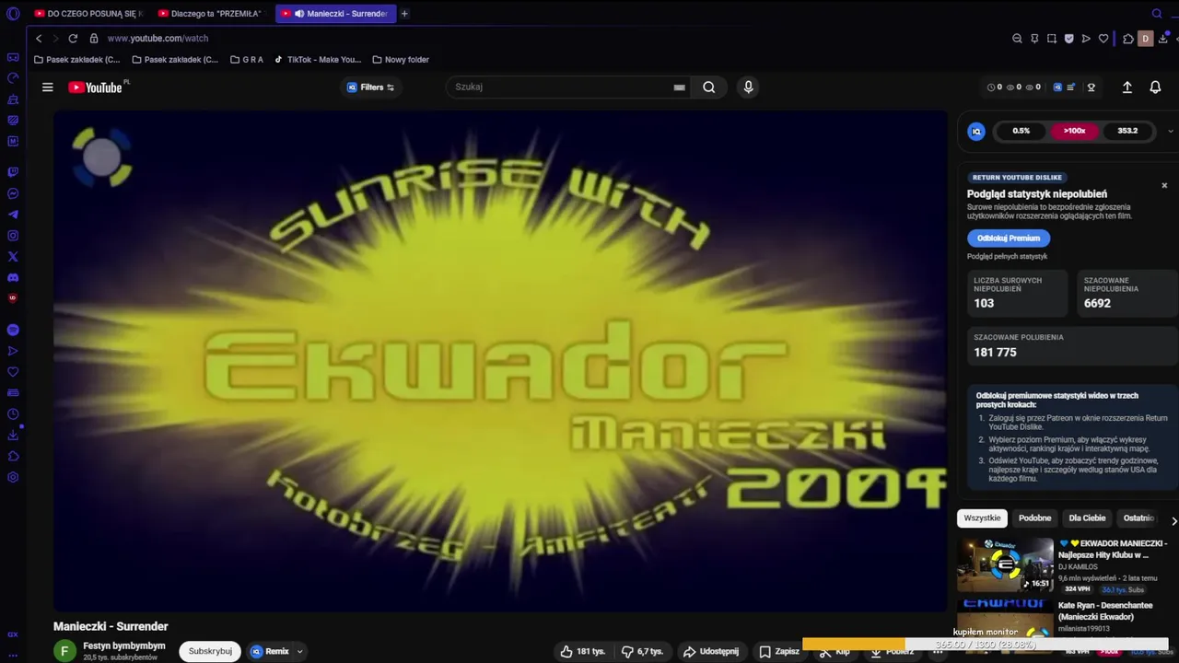Open the sidebar settings gear icon
The width and height of the screenshot is (1179, 663).
click(x=13, y=477)
